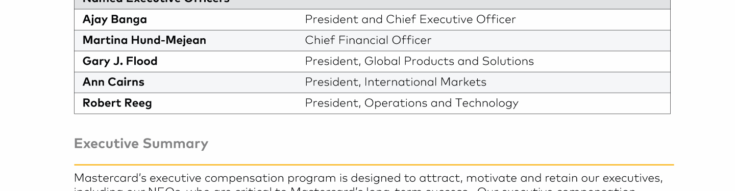The height and width of the screenshot is (191, 735).
Task: Select the name Robert Reeg
Action: (x=117, y=103)
